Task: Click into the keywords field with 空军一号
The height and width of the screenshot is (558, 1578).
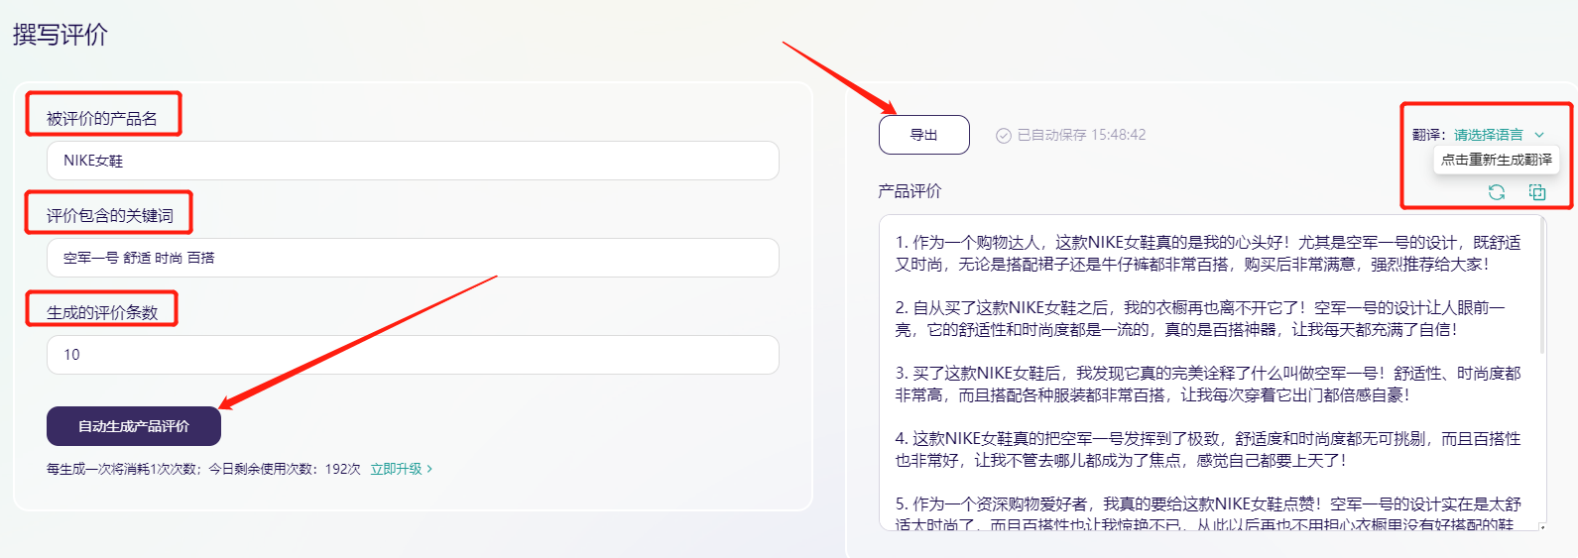Action: (x=413, y=258)
